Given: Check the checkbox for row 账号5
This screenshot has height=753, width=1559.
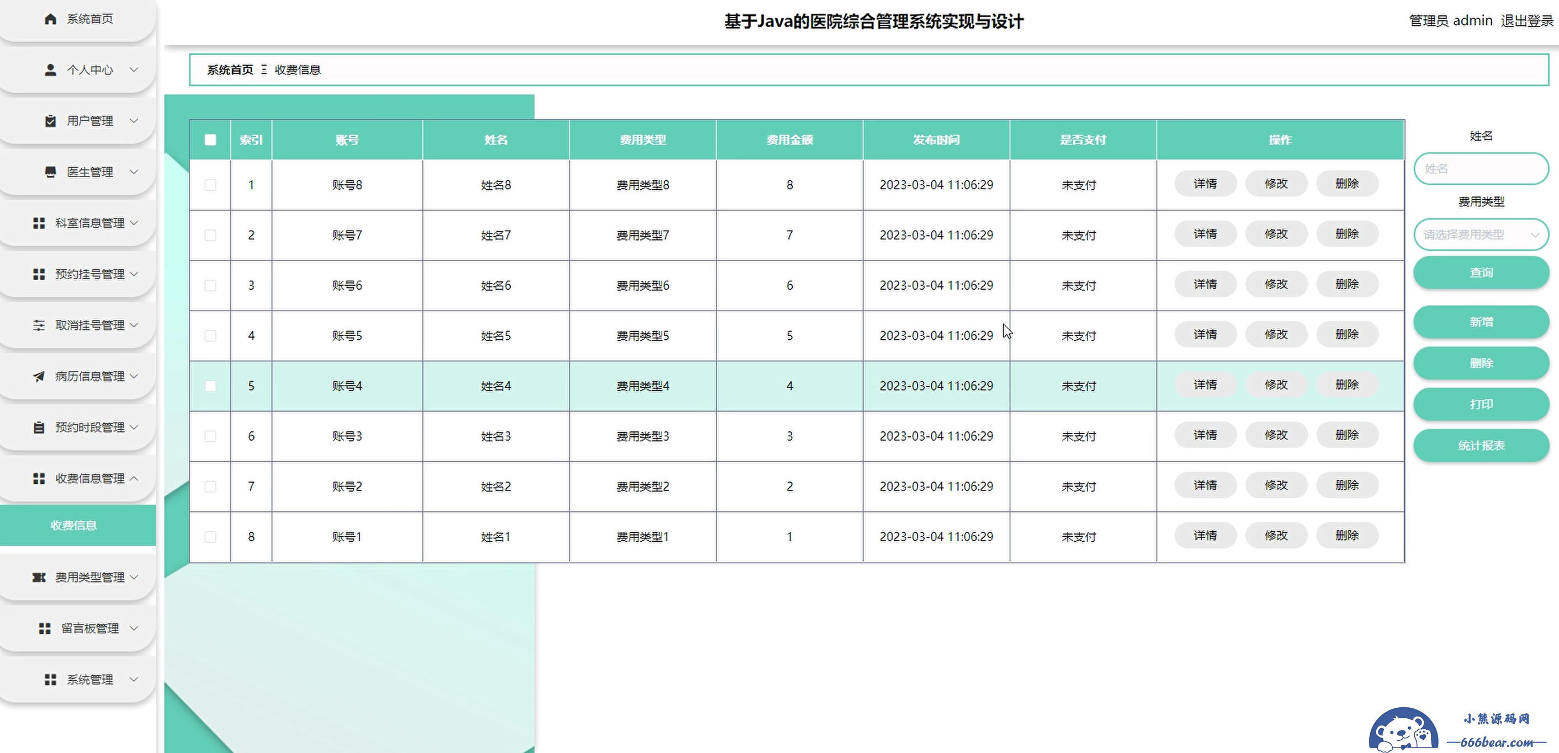Looking at the screenshot, I should [x=210, y=335].
